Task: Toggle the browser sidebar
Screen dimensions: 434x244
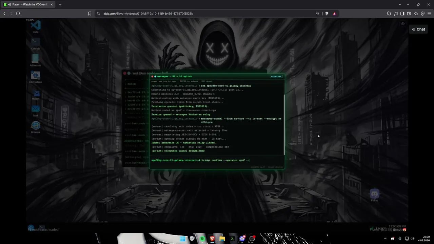Action: (x=402, y=14)
